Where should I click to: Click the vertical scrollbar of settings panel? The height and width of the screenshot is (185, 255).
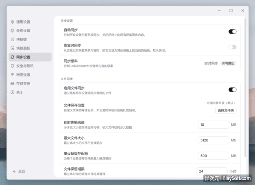245,88
